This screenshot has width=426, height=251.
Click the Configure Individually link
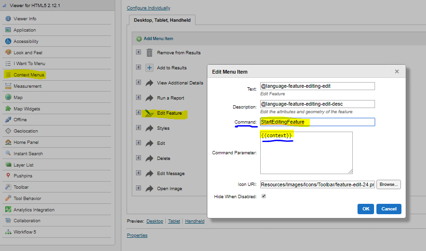pos(148,8)
